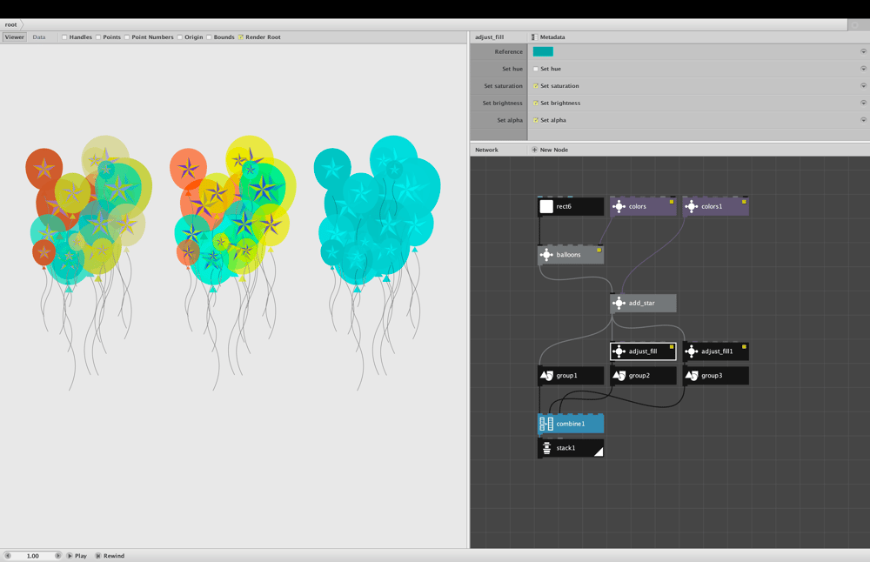Select the balloons node icon

546,255
